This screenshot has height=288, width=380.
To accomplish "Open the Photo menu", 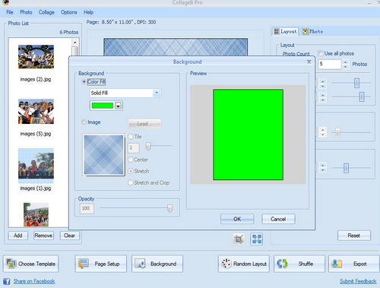I will pyautogui.click(x=26, y=12).
